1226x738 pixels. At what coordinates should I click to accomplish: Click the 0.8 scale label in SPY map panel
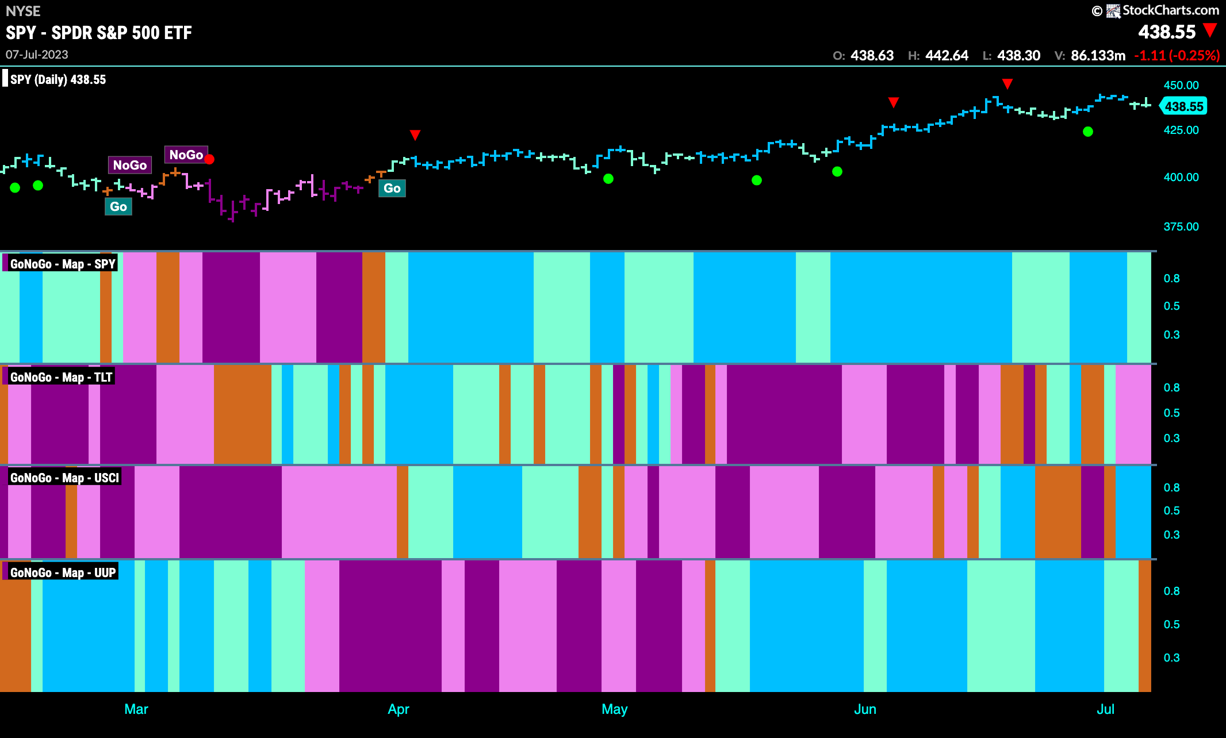1172,278
